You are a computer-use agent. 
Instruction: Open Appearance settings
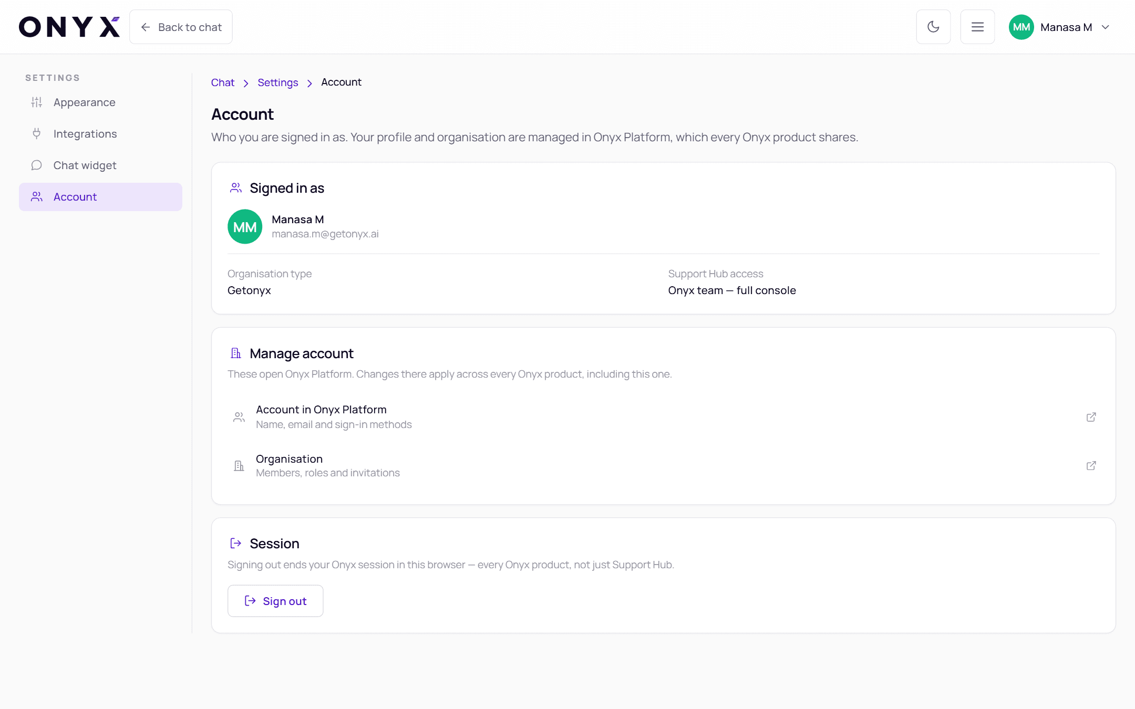click(x=100, y=102)
